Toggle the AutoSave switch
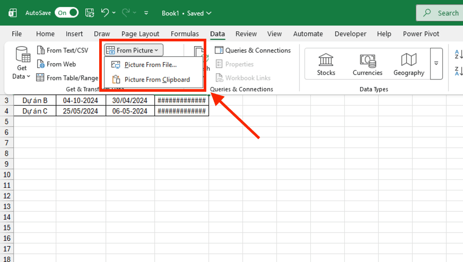 point(66,13)
